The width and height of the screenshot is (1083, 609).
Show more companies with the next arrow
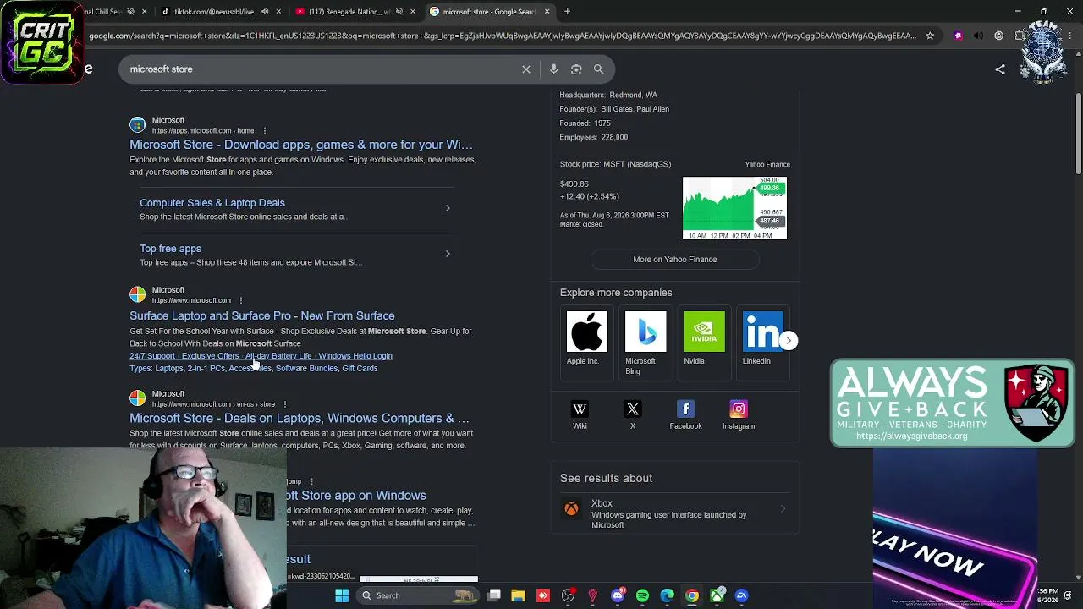click(x=788, y=340)
